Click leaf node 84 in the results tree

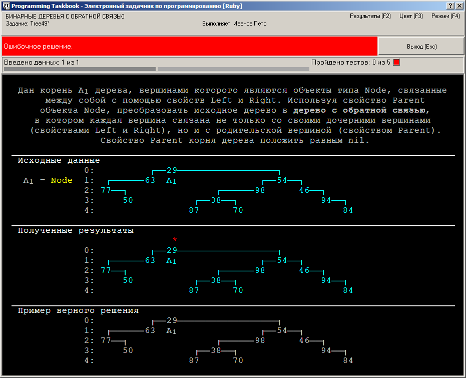(348, 290)
